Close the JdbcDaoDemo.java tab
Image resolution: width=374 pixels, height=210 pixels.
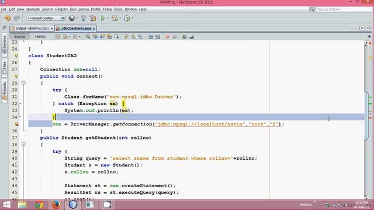(x=94, y=29)
